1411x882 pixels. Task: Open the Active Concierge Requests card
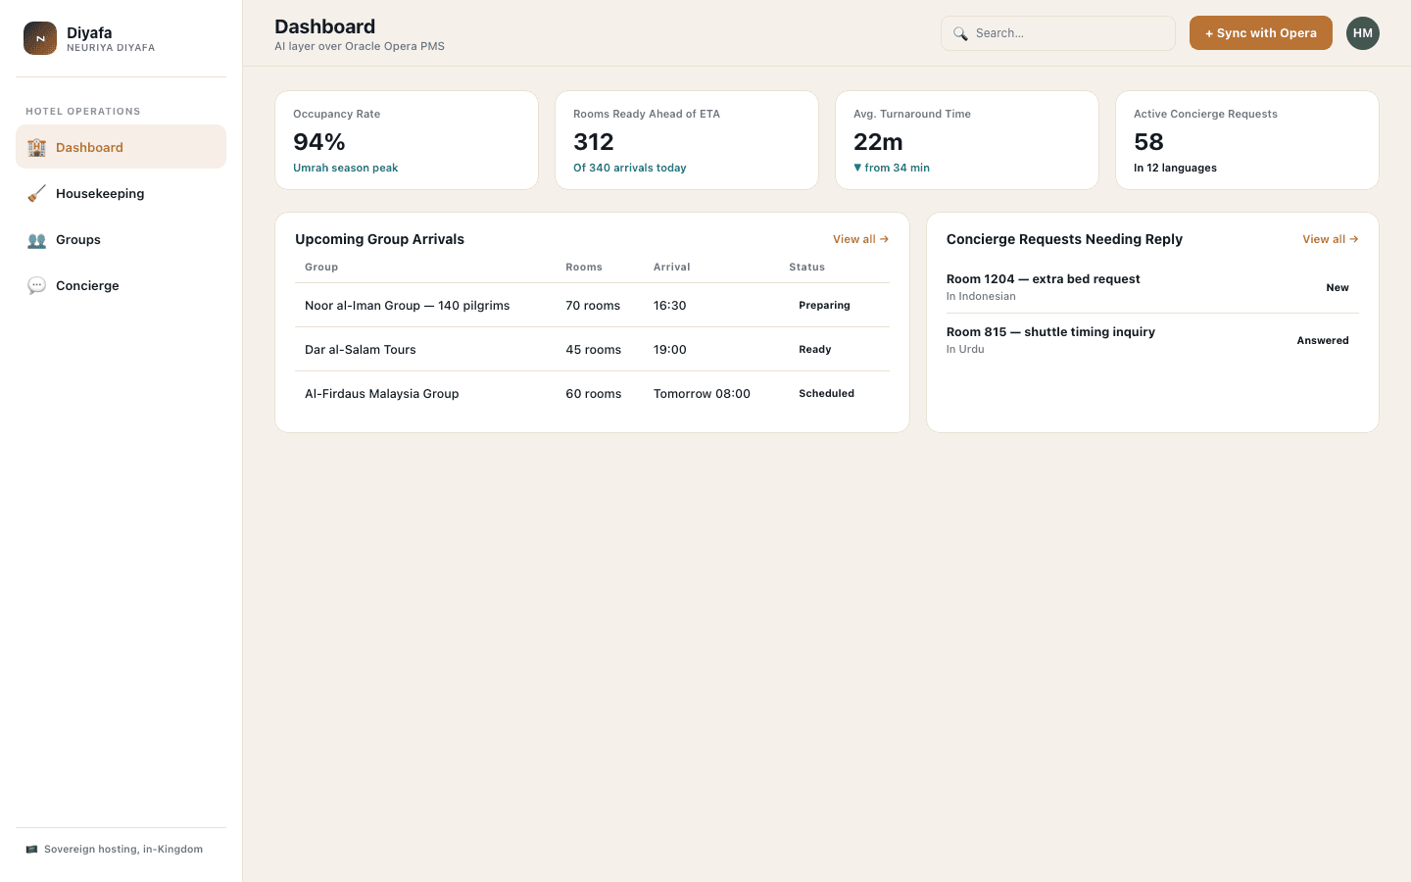[x=1247, y=140]
